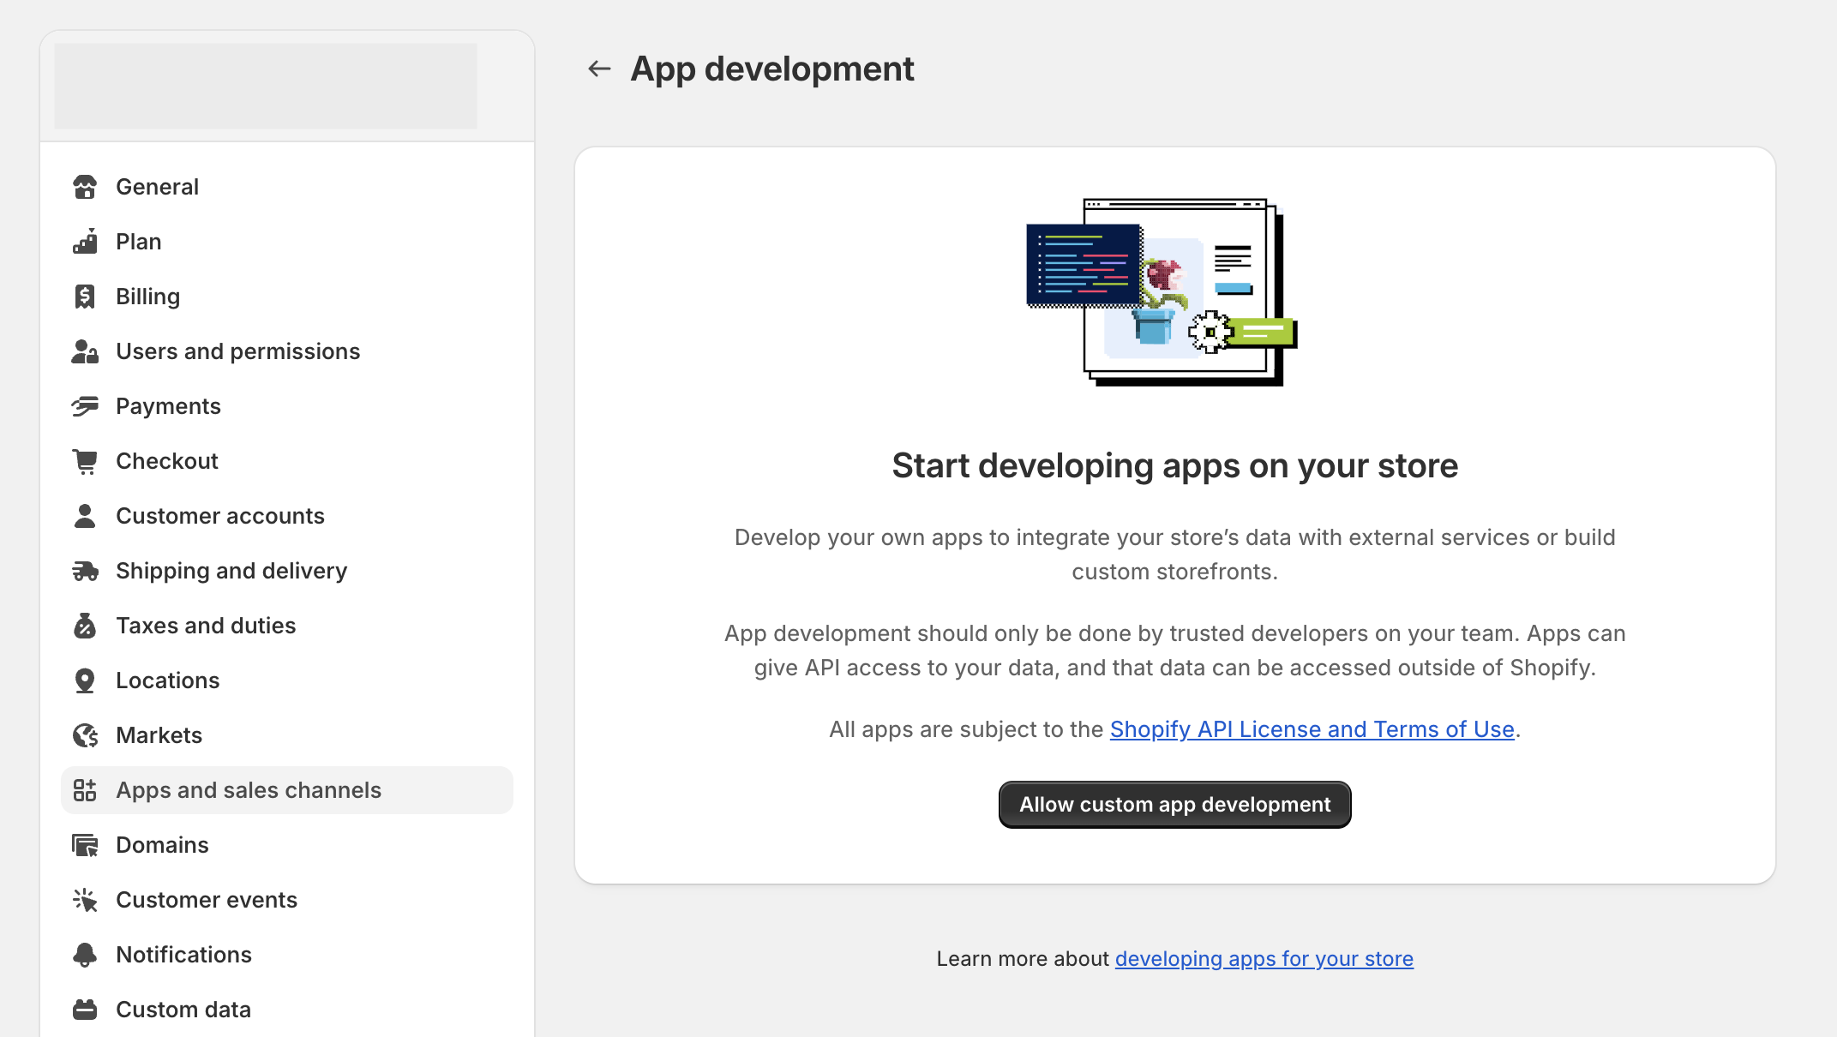Click the Markets globe icon
Viewport: 1837px width, 1037px height.
(85, 735)
